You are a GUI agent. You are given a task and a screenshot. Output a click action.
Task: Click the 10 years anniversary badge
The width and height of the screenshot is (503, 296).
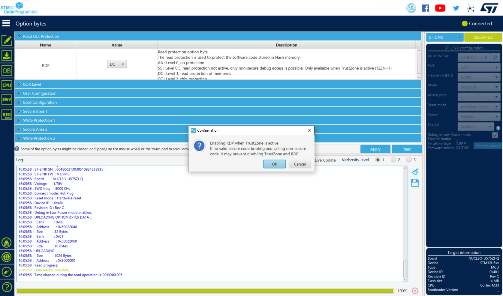411,8
